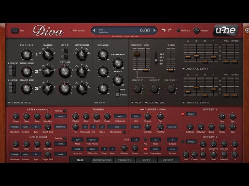Open LFO 1 Restart gate dropdown
This screenshot has width=249, height=186.
(x=25, y=127)
